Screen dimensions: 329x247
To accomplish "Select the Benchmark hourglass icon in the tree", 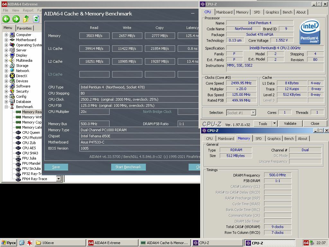I will (12, 107).
